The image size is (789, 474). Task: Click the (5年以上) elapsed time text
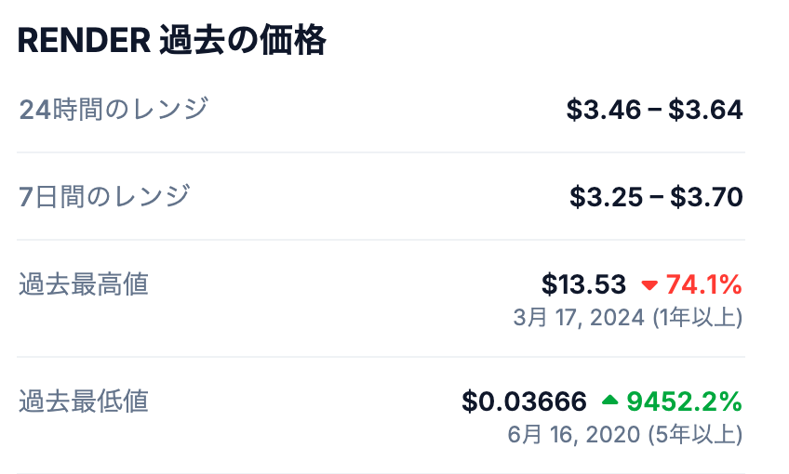pyautogui.click(x=698, y=434)
